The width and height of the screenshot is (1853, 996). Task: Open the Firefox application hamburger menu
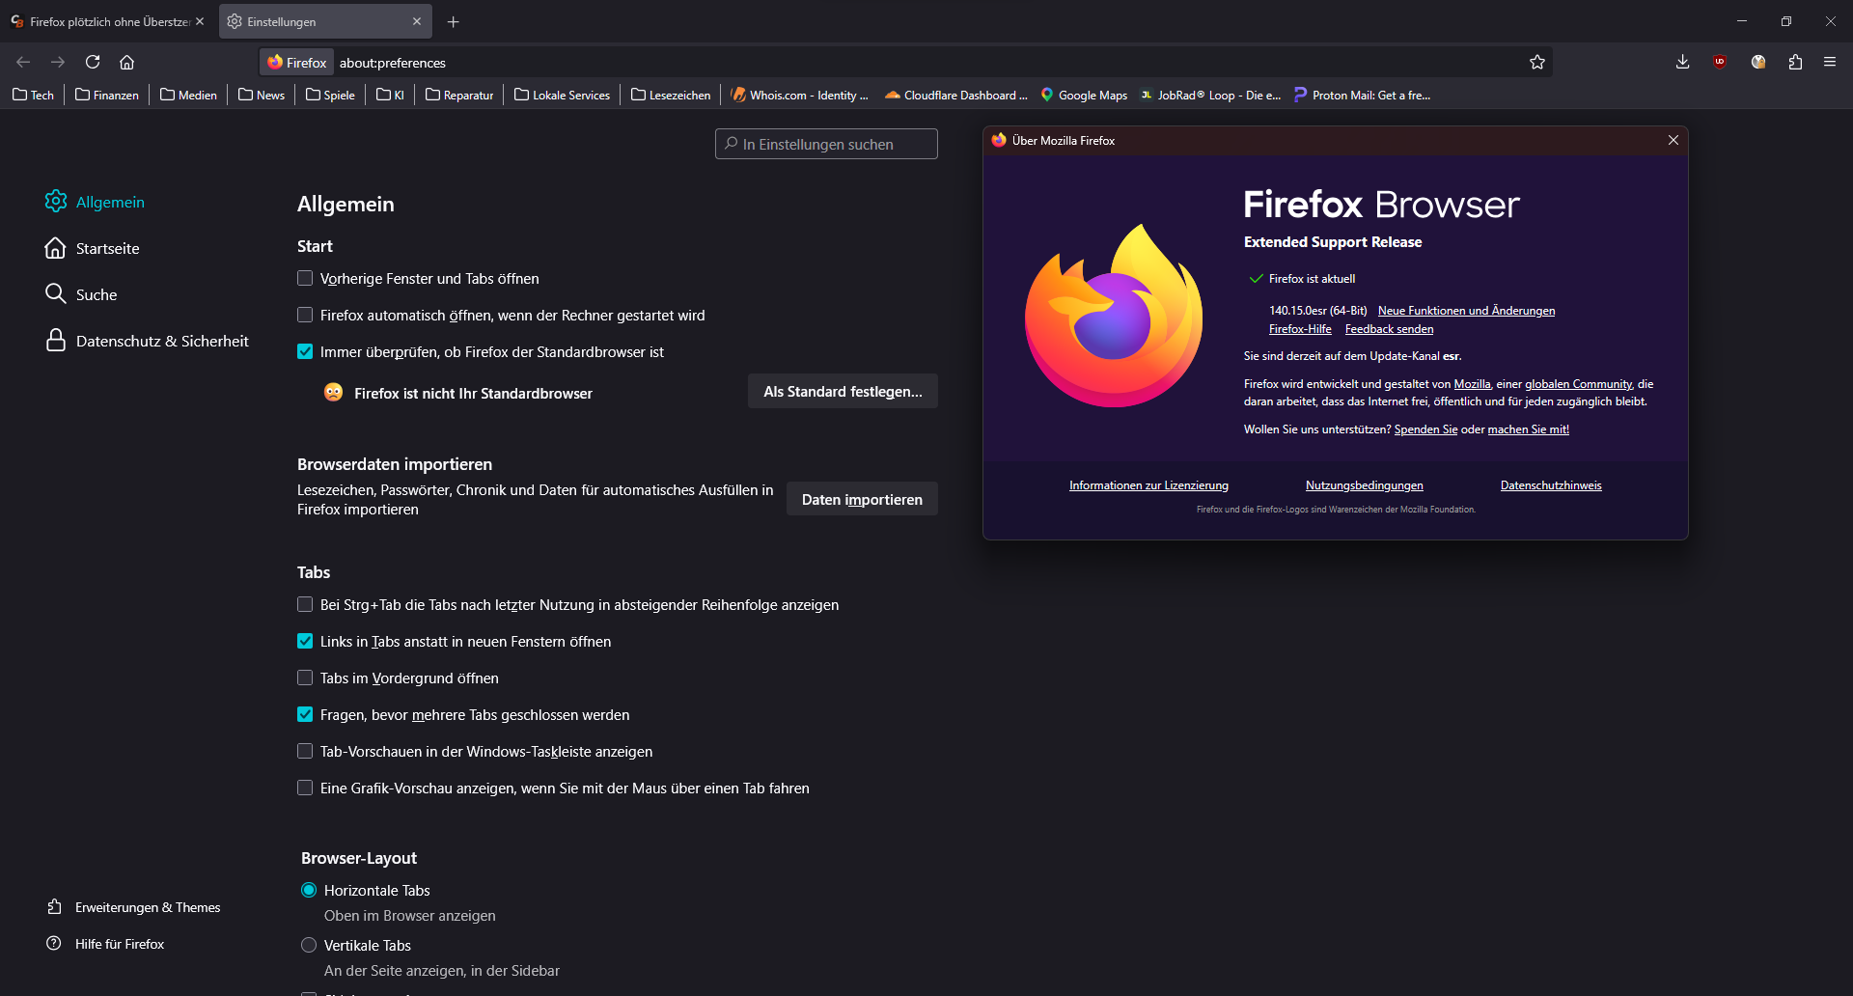(x=1830, y=62)
